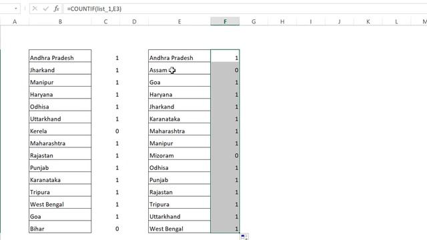The width and height of the screenshot is (427, 240).
Task: Click inside the formula bar COUNTIF formula
Action: click(94, 9)
